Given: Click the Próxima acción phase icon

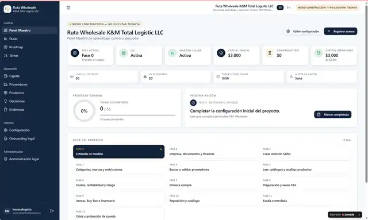Looking at the screenshot, I should (193, 102).
